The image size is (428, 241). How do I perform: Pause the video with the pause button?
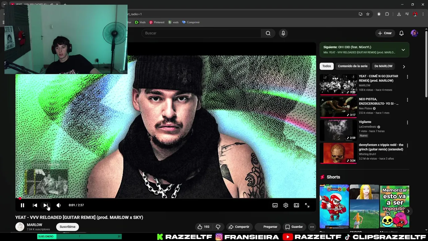point(22,205)
